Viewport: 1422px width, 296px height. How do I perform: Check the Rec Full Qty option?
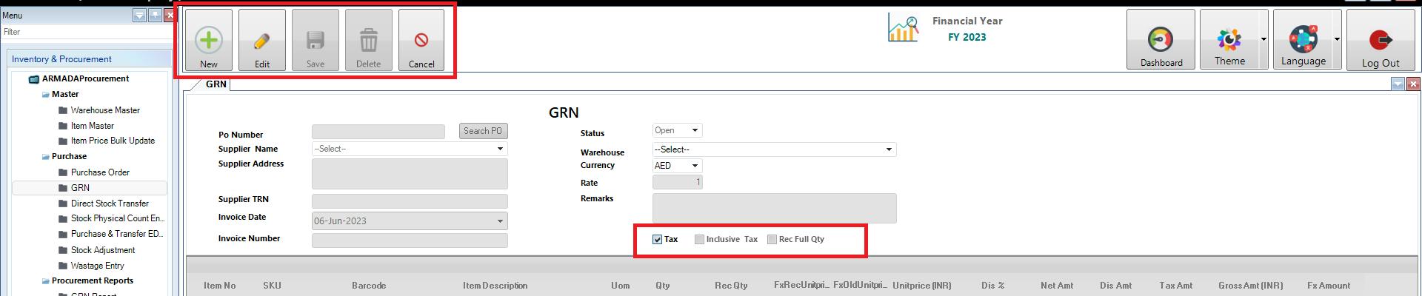[x=772, y=240]
